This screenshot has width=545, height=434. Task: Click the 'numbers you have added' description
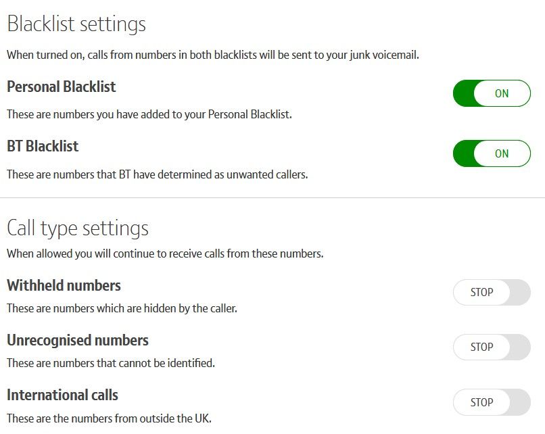point(149,114)
